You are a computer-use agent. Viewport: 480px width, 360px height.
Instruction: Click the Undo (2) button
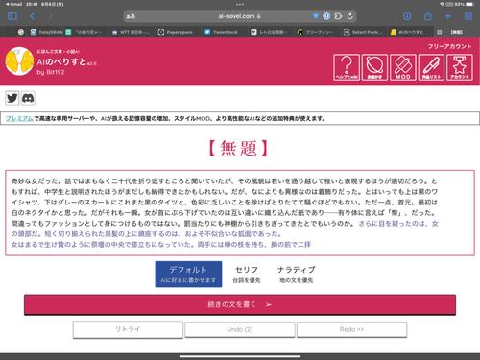pos(240,329)
